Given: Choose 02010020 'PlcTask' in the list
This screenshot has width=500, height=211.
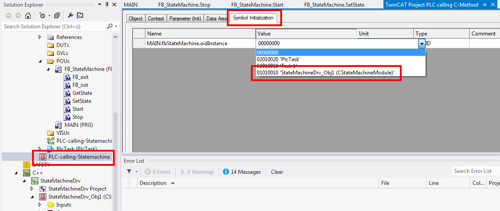Looking at the screenshot, I should tap(341, 59).
